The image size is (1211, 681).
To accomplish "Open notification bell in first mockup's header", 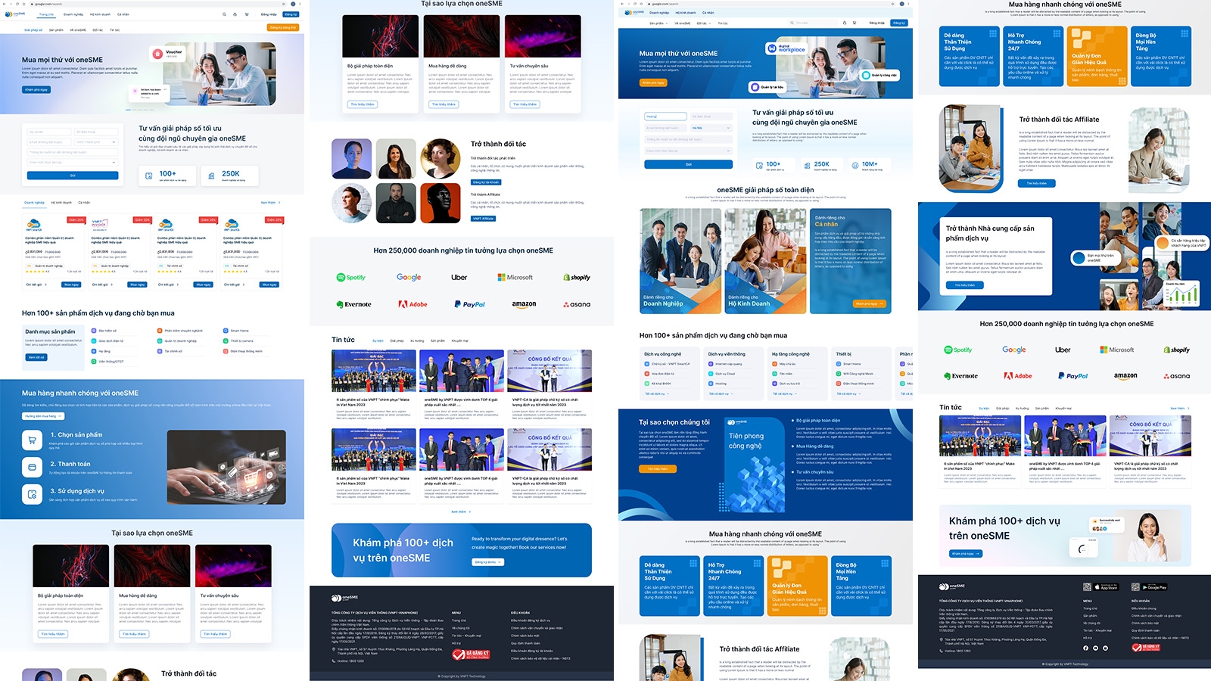I will (233, 14).
